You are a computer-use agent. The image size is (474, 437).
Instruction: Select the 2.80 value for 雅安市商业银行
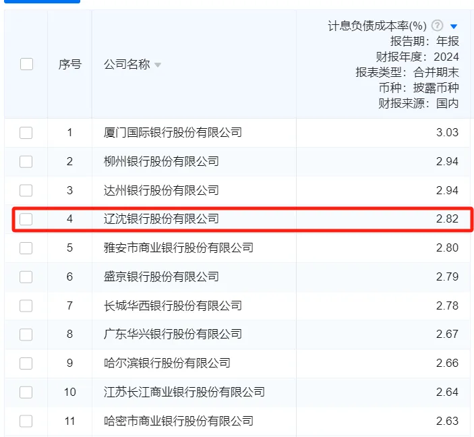coord(447,247)
